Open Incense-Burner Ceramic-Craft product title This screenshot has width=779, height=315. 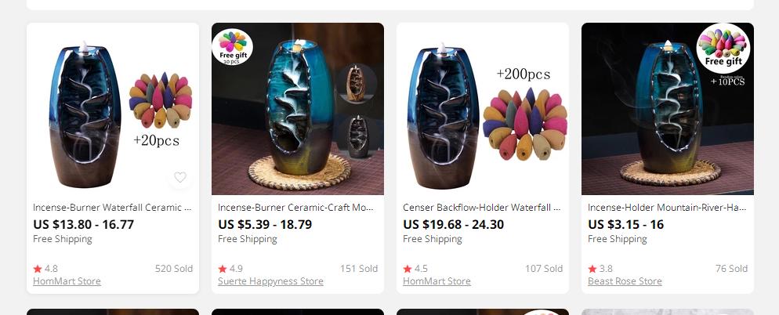[x=297, y=208]
